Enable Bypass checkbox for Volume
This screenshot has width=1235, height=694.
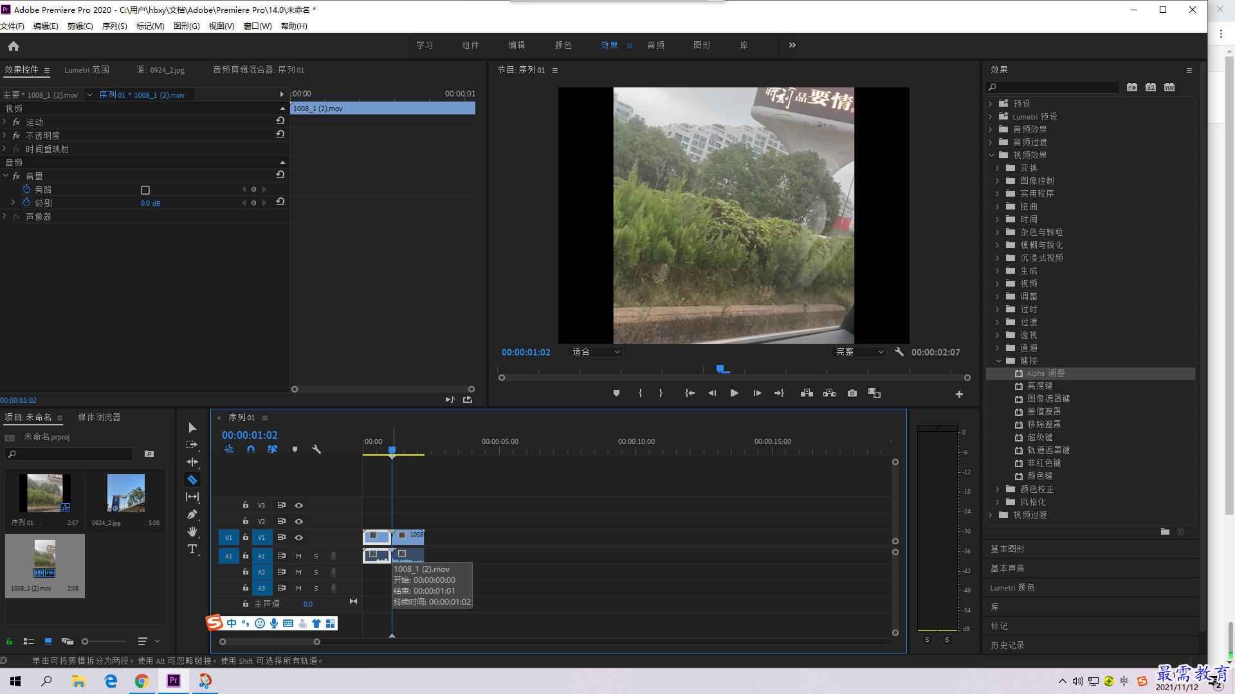pos(145,190)
